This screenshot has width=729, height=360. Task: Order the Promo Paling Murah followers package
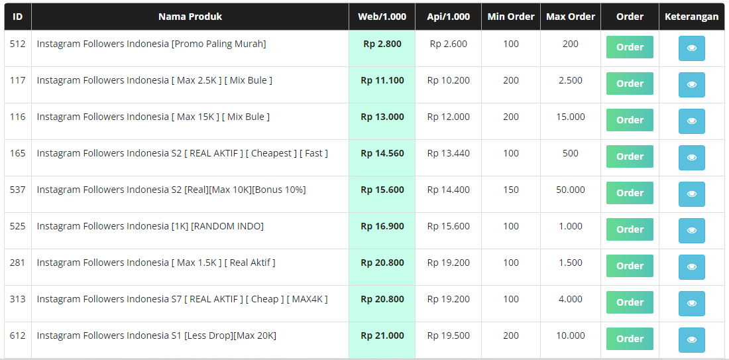(630, 47)
